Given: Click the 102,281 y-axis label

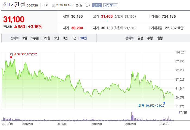Looking at the screenshot, I should click(180, 52).
